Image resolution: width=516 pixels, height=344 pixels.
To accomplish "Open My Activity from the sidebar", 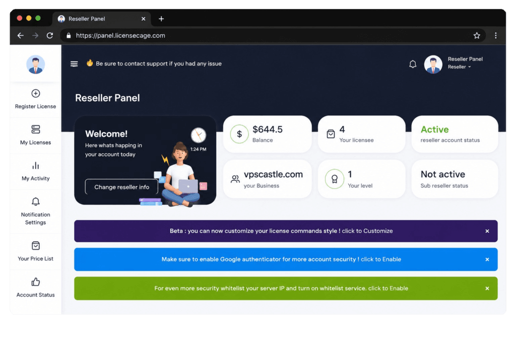I will tap(36, 171).
